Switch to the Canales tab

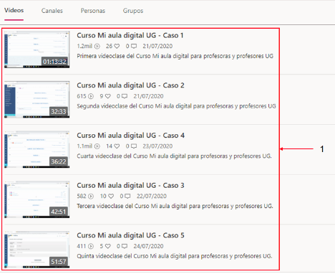click(x=52, y=11)
